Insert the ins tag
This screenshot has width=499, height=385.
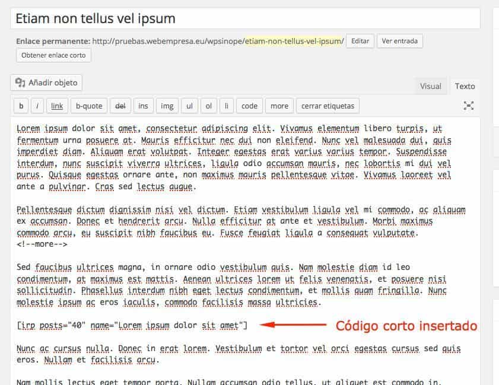143,106
